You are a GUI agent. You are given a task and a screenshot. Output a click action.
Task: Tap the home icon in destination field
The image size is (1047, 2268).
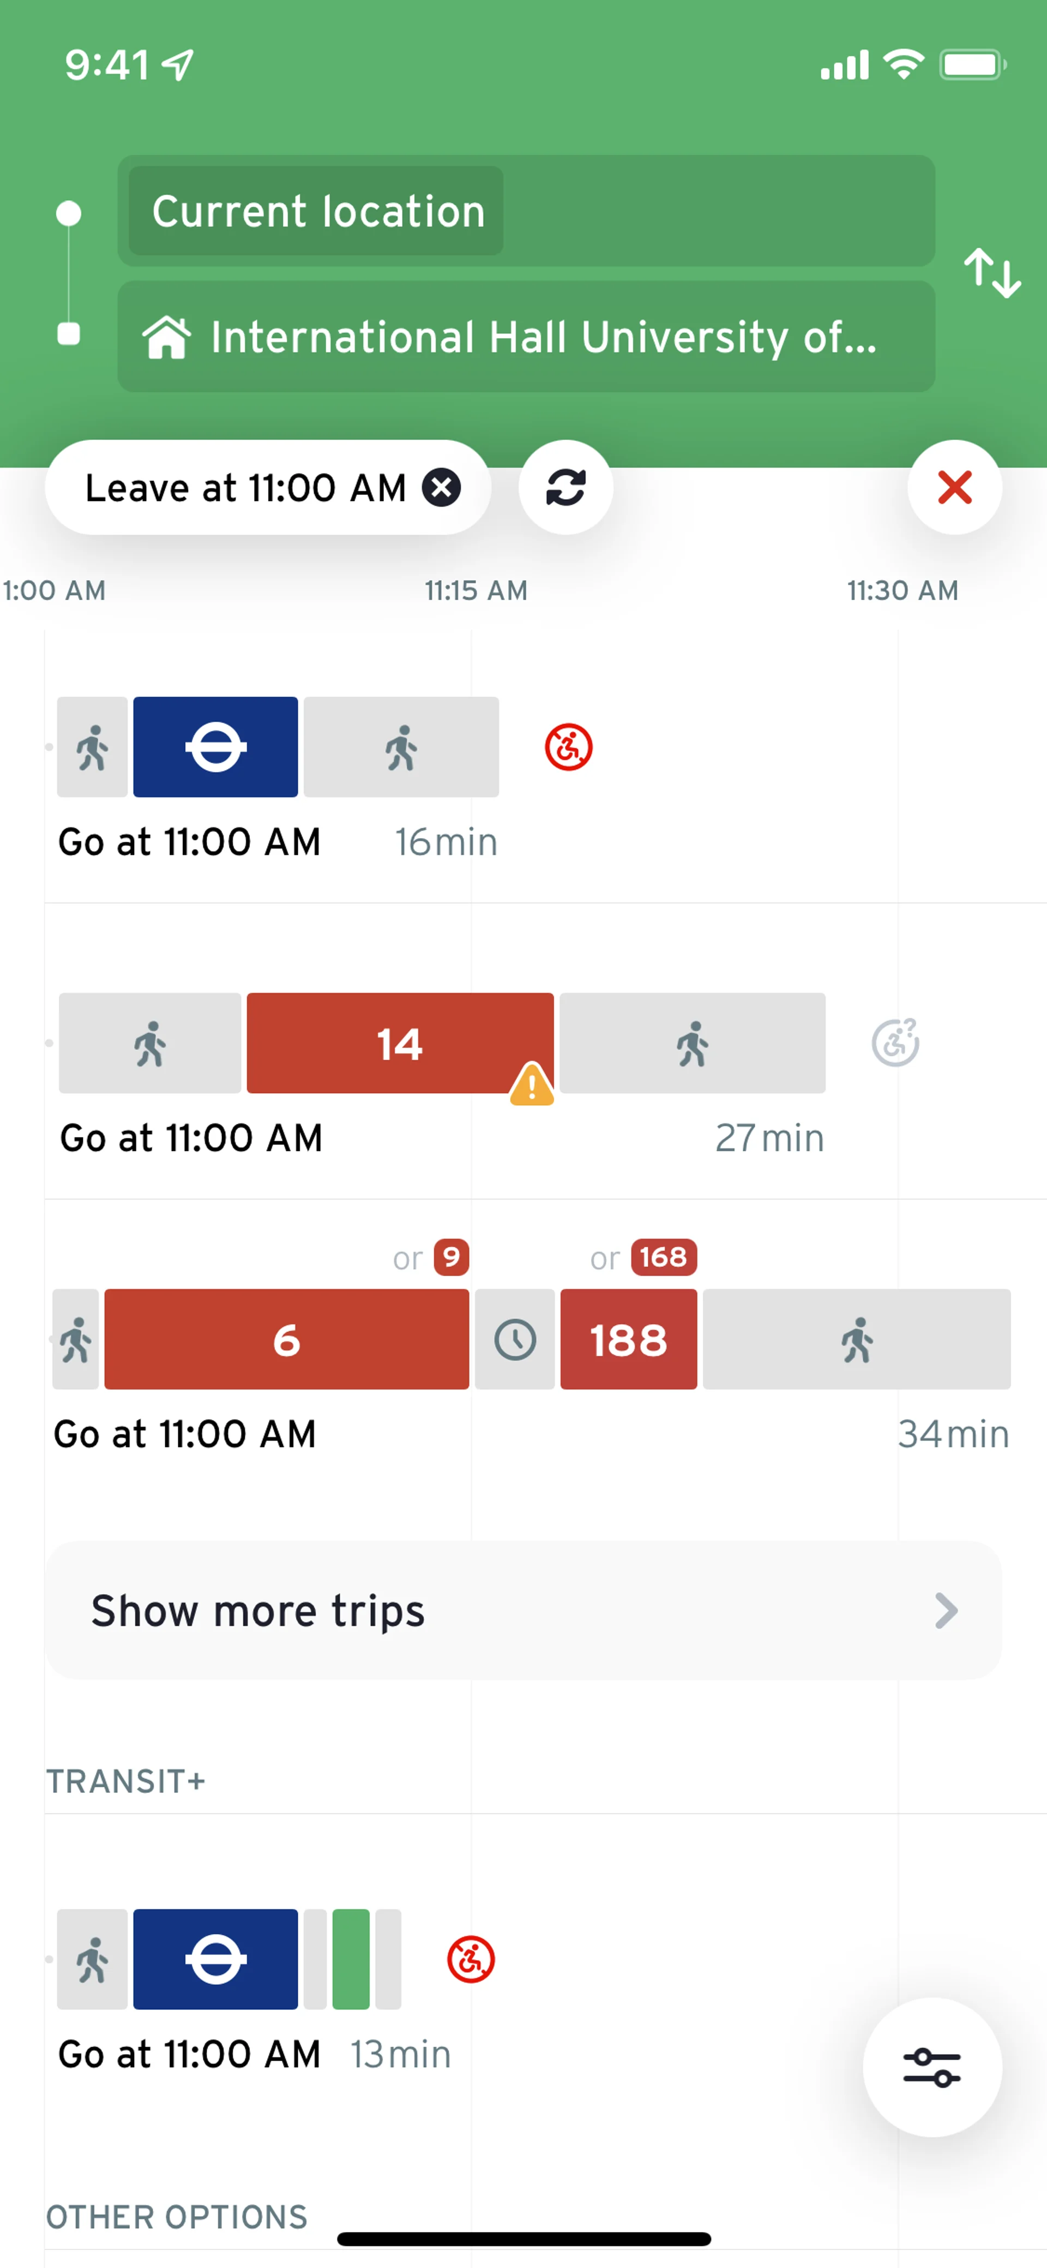(x=167, y=337)
